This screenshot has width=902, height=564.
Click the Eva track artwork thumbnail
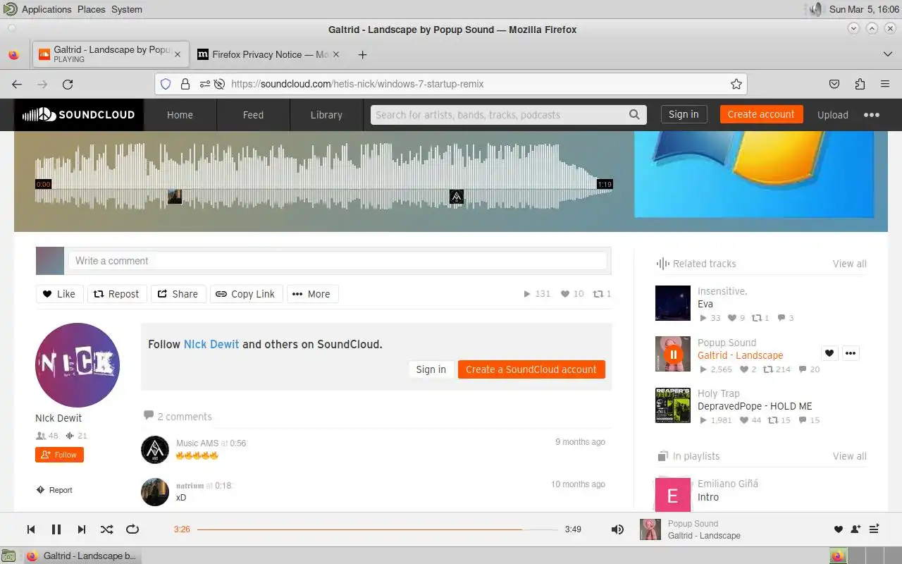click(673, 303)
